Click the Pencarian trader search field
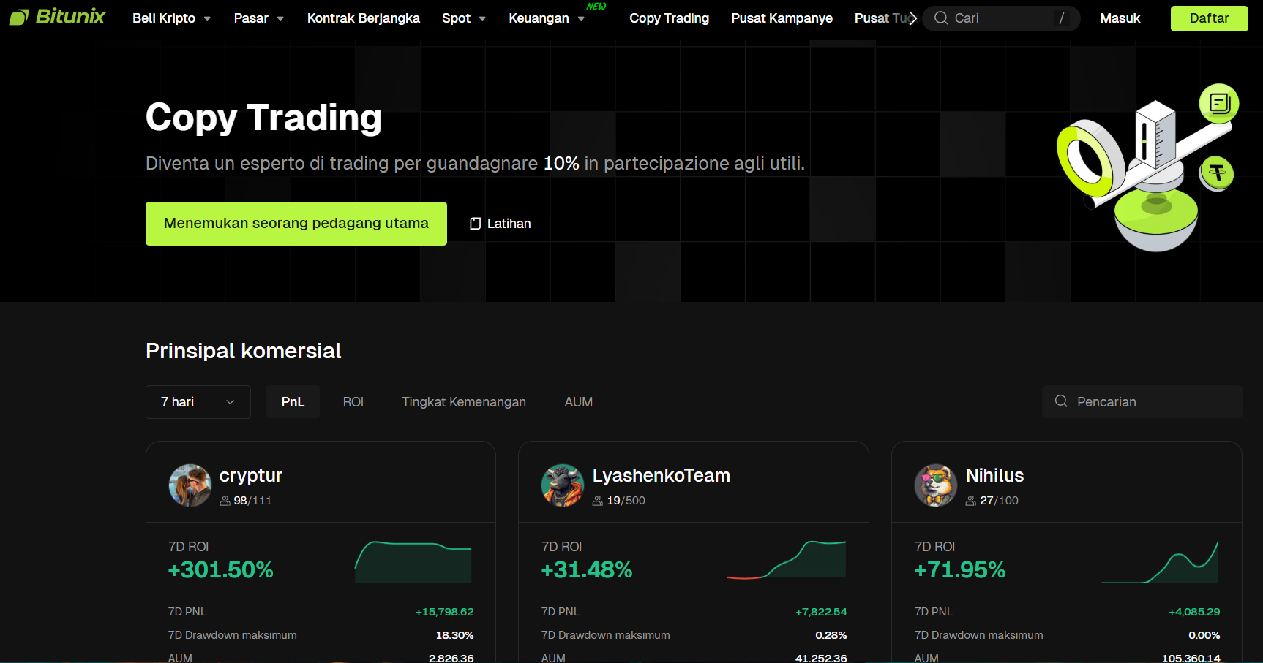The image size is (1263, 663). pyautogui.click(x=1142, y=402)
